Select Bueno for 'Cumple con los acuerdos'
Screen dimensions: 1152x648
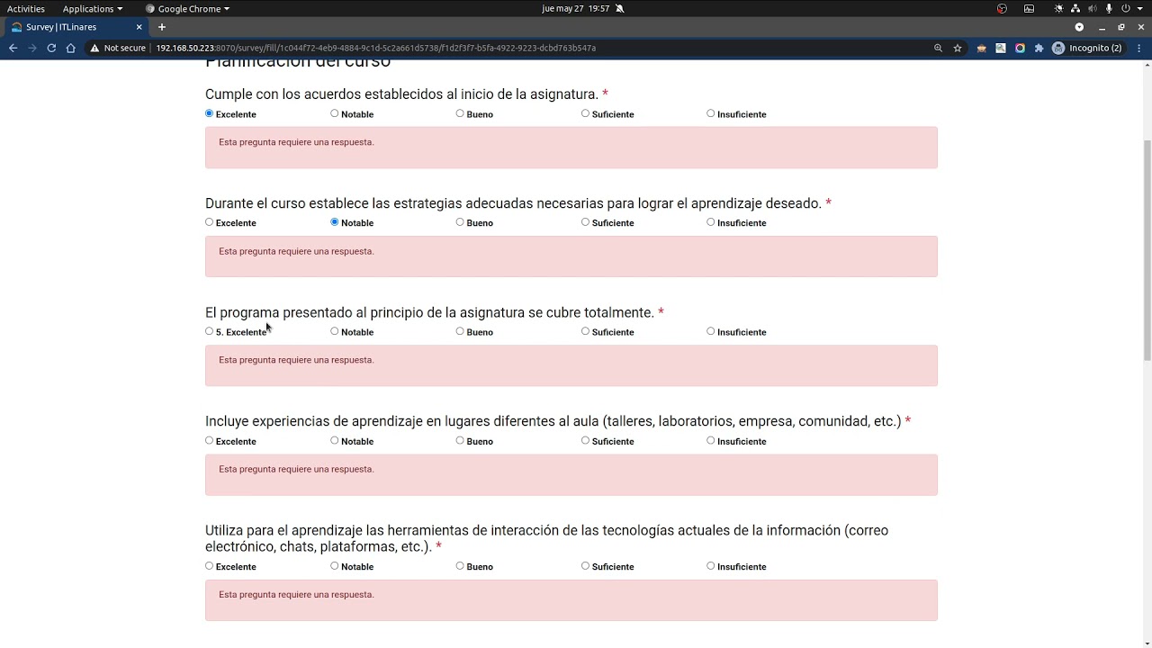tap(460, 113)
